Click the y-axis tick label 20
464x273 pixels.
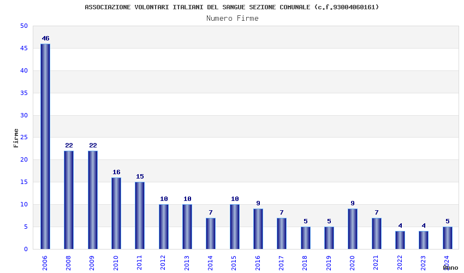[x=24, y=159]
